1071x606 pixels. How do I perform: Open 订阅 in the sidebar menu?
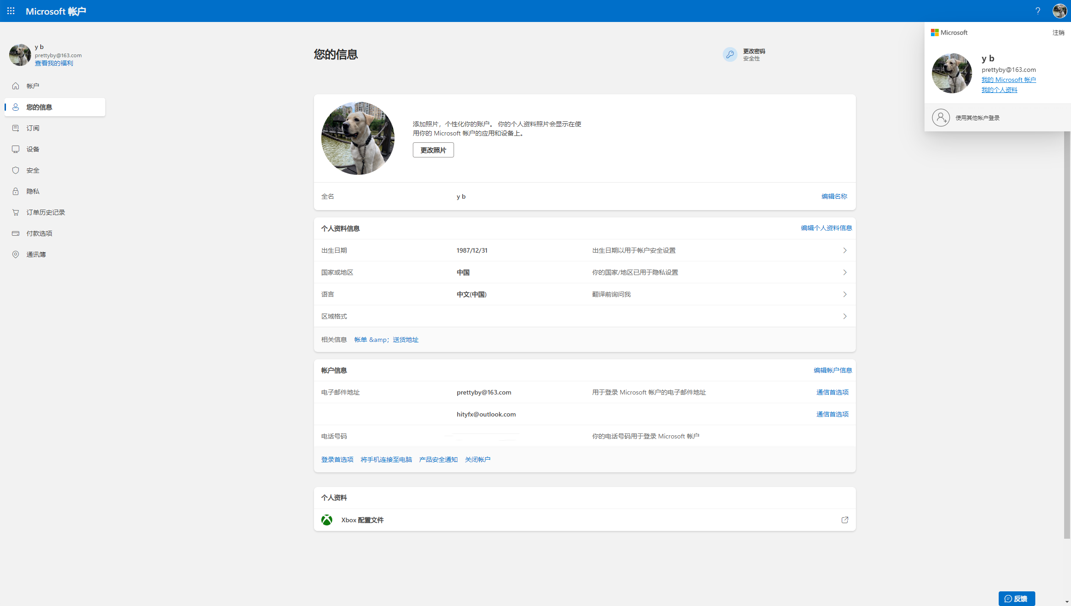coord(32,128)
